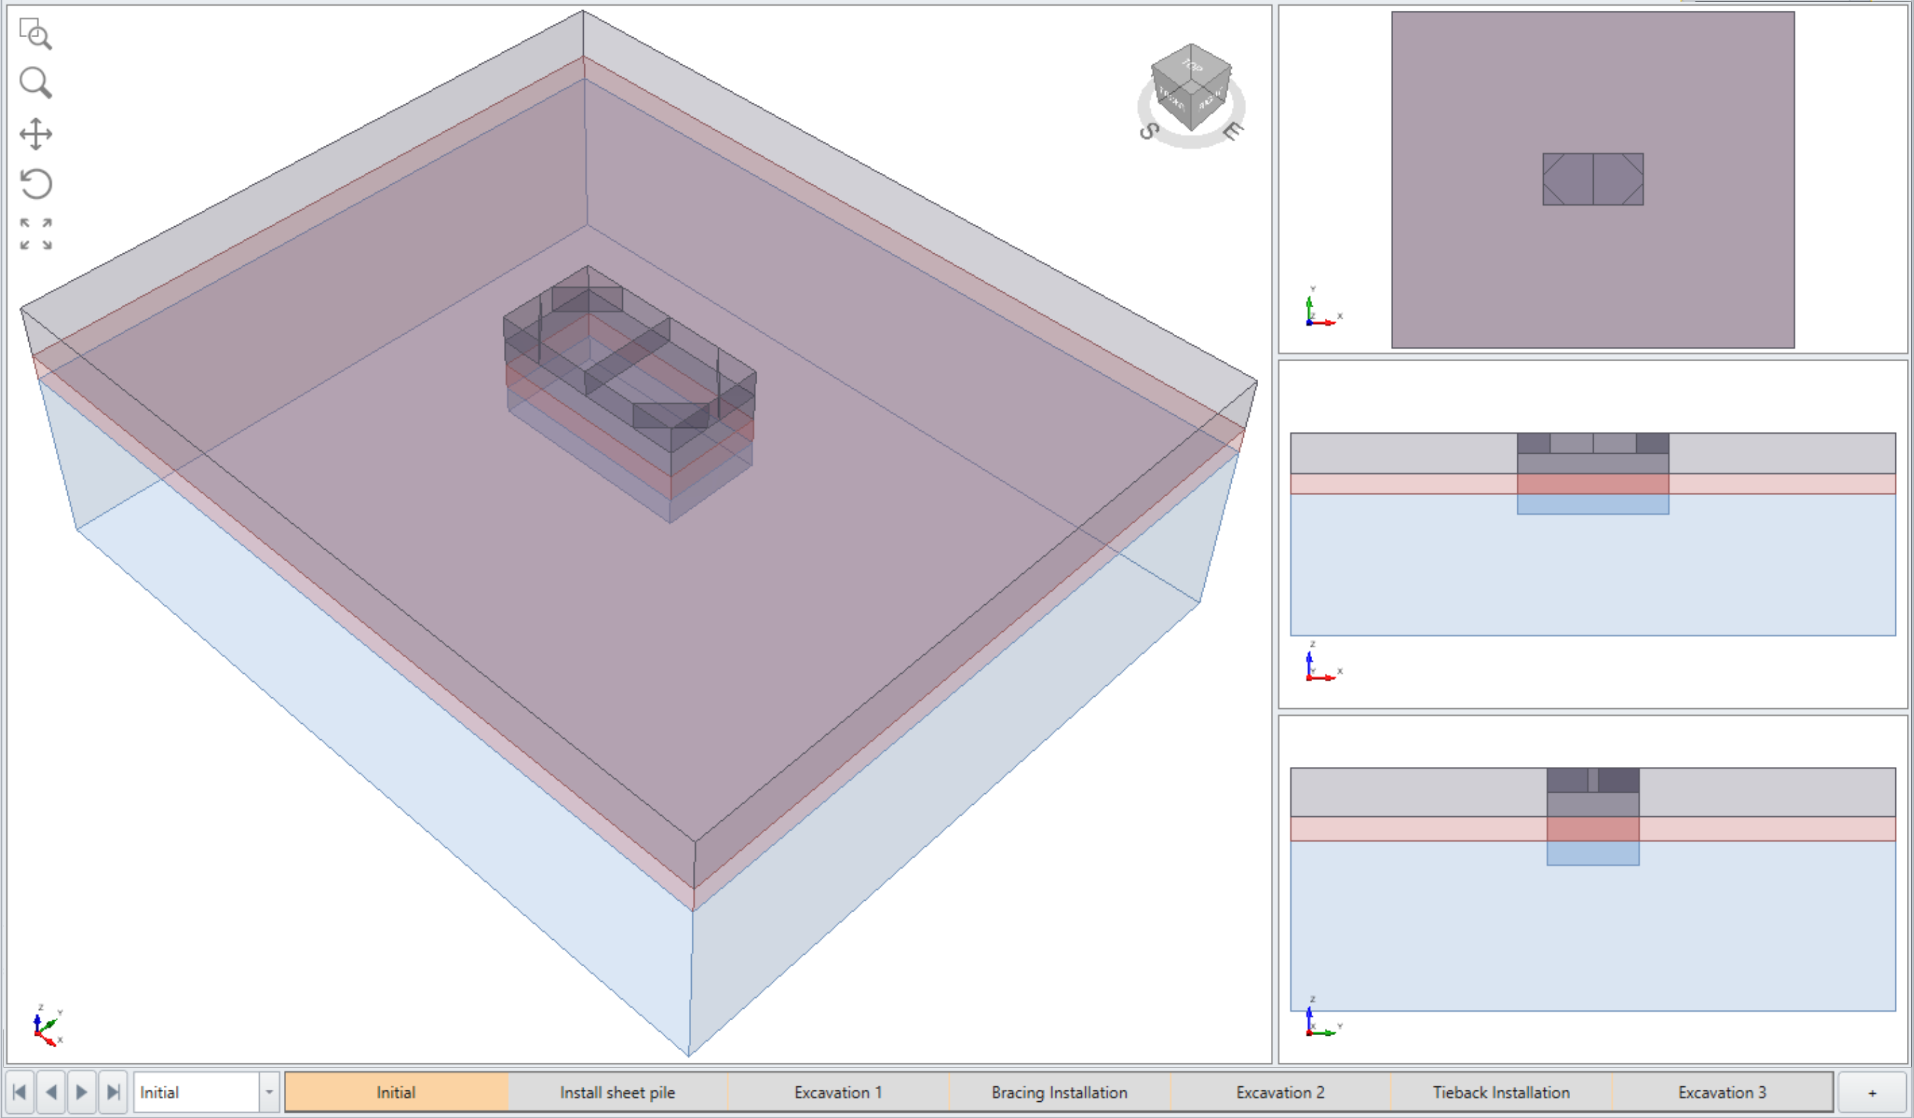Go to the Excavation 3 tab
This screenshot has width=1914, height=1118.
tap(1723, 1092)
